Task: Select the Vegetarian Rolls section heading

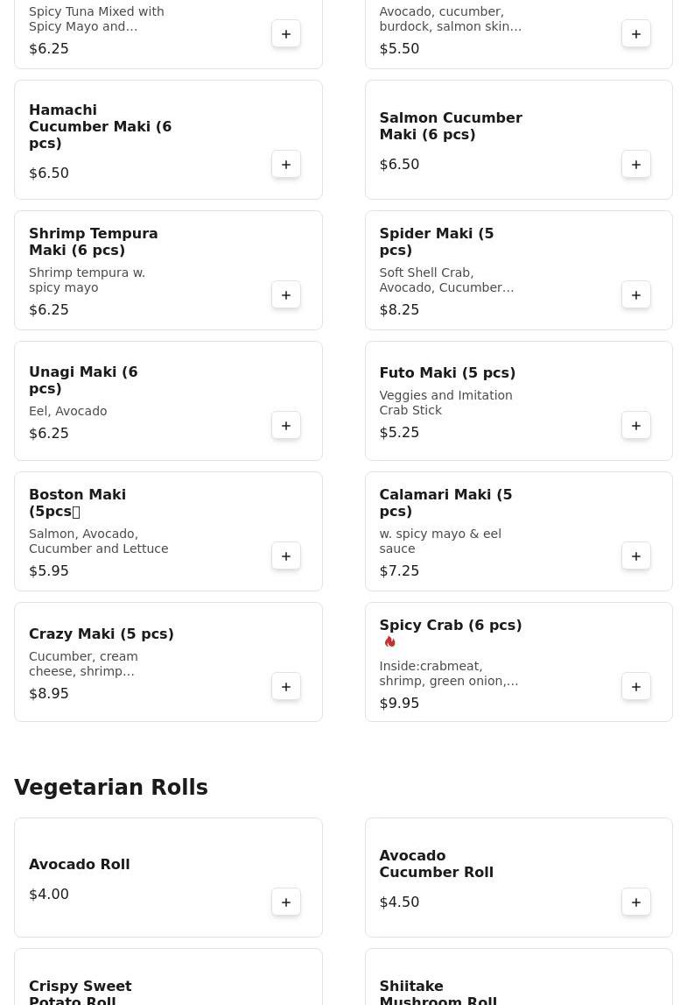Action: point(111,787)
